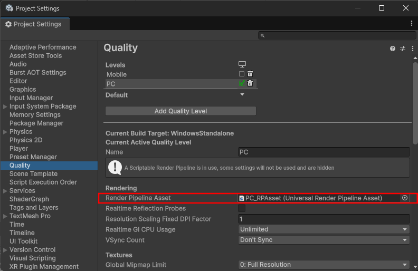Enable the Mobile quality level checkbox

click(x=242, y=74)
